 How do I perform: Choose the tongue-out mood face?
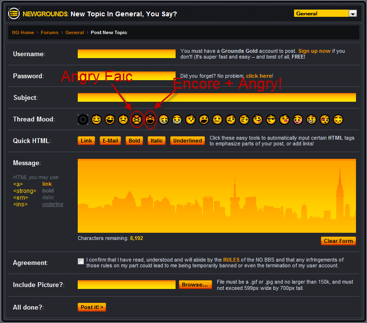pos(258,120)
